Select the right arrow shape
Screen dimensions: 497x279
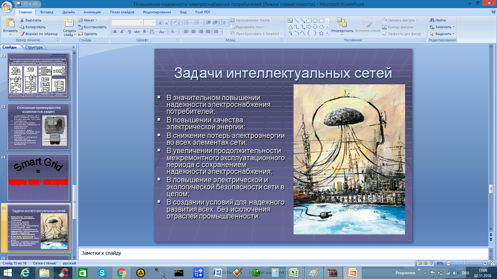pyautogui.click(x=309, y=27)
